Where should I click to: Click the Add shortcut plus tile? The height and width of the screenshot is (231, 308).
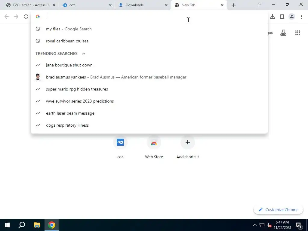pos(188,142)
